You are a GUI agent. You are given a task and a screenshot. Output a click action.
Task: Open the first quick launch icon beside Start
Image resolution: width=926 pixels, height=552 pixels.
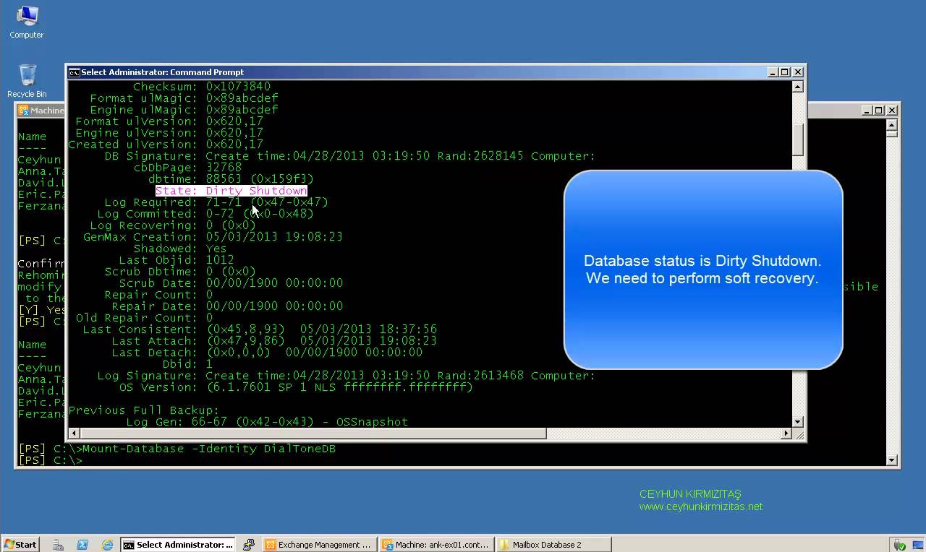(x=58, y=544)
